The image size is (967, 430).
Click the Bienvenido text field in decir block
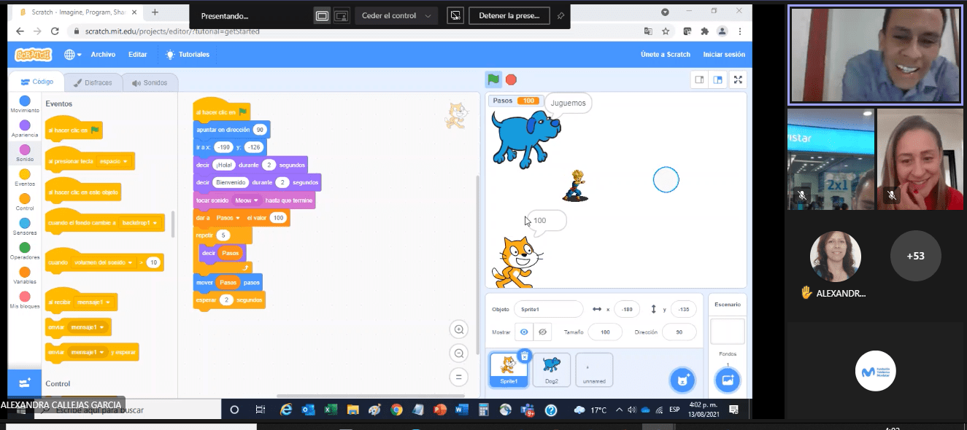tap(231, 182)
